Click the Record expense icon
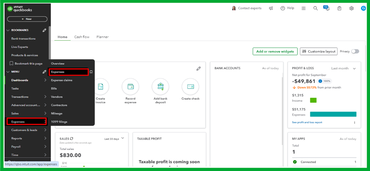Image resolution: width=370 pixels, height=171 pixels. [x=130, y=86]
